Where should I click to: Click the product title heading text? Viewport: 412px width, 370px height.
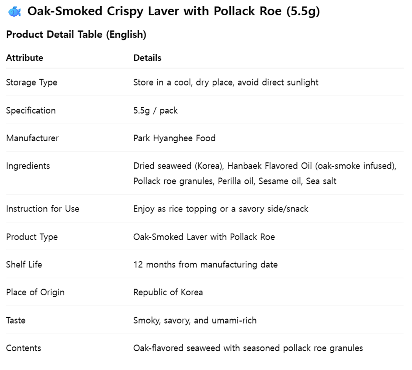(x=174, y=11)
